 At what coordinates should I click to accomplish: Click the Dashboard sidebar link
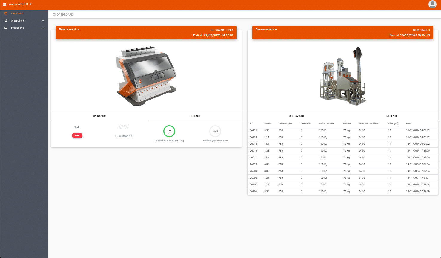click(17, 13)
